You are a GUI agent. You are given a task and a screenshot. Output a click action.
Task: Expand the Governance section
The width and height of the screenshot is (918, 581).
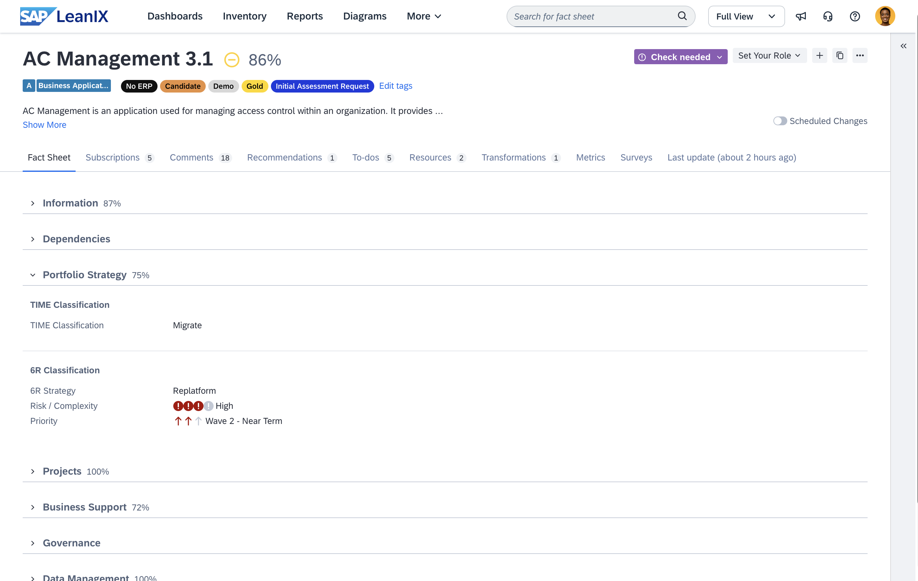pos(32,543)
